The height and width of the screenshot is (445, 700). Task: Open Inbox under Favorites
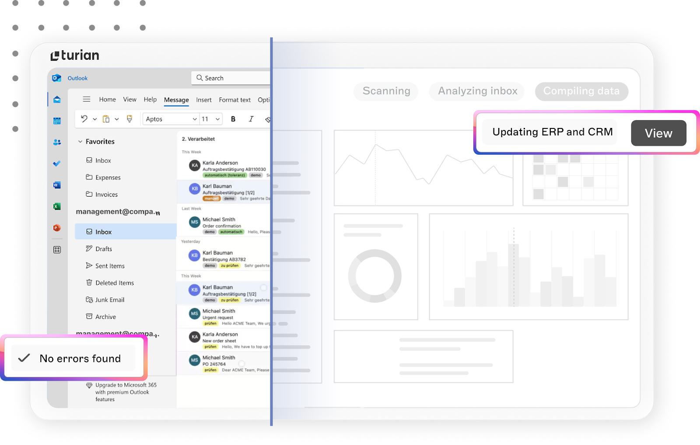coord(98,160)
